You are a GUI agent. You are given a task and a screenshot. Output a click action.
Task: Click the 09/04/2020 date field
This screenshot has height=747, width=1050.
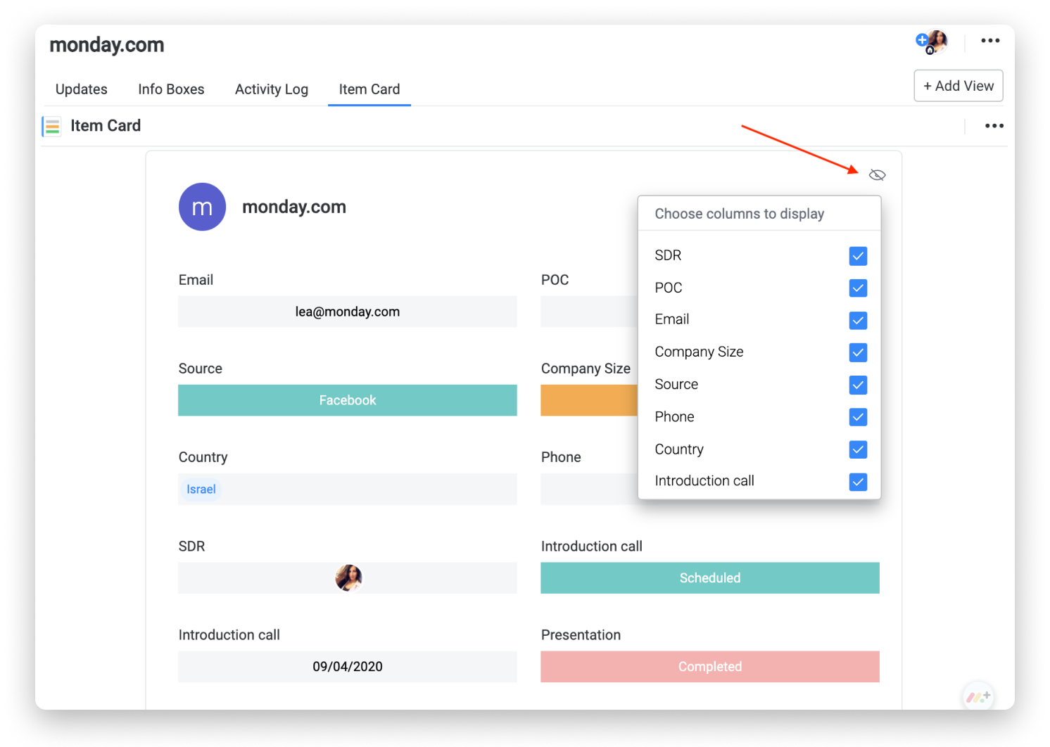click(x=348, y=667)
